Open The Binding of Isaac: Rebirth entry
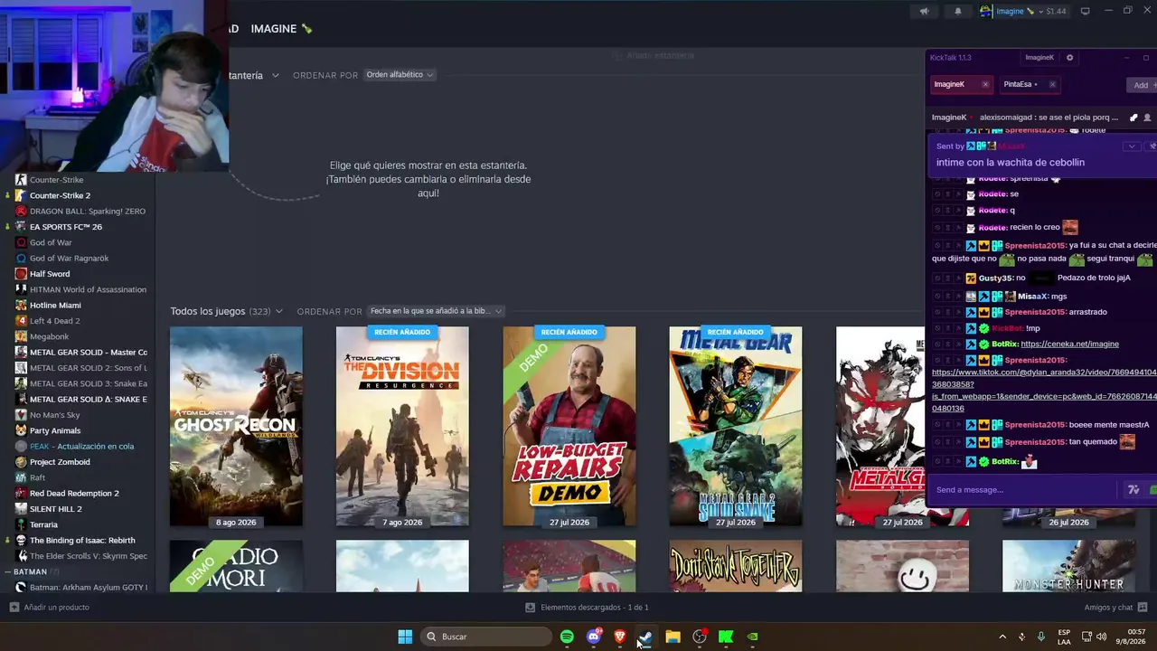 [82, 541]
